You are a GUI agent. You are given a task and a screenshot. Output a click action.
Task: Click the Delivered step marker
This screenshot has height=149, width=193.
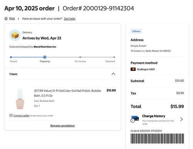tap(114, 57)
